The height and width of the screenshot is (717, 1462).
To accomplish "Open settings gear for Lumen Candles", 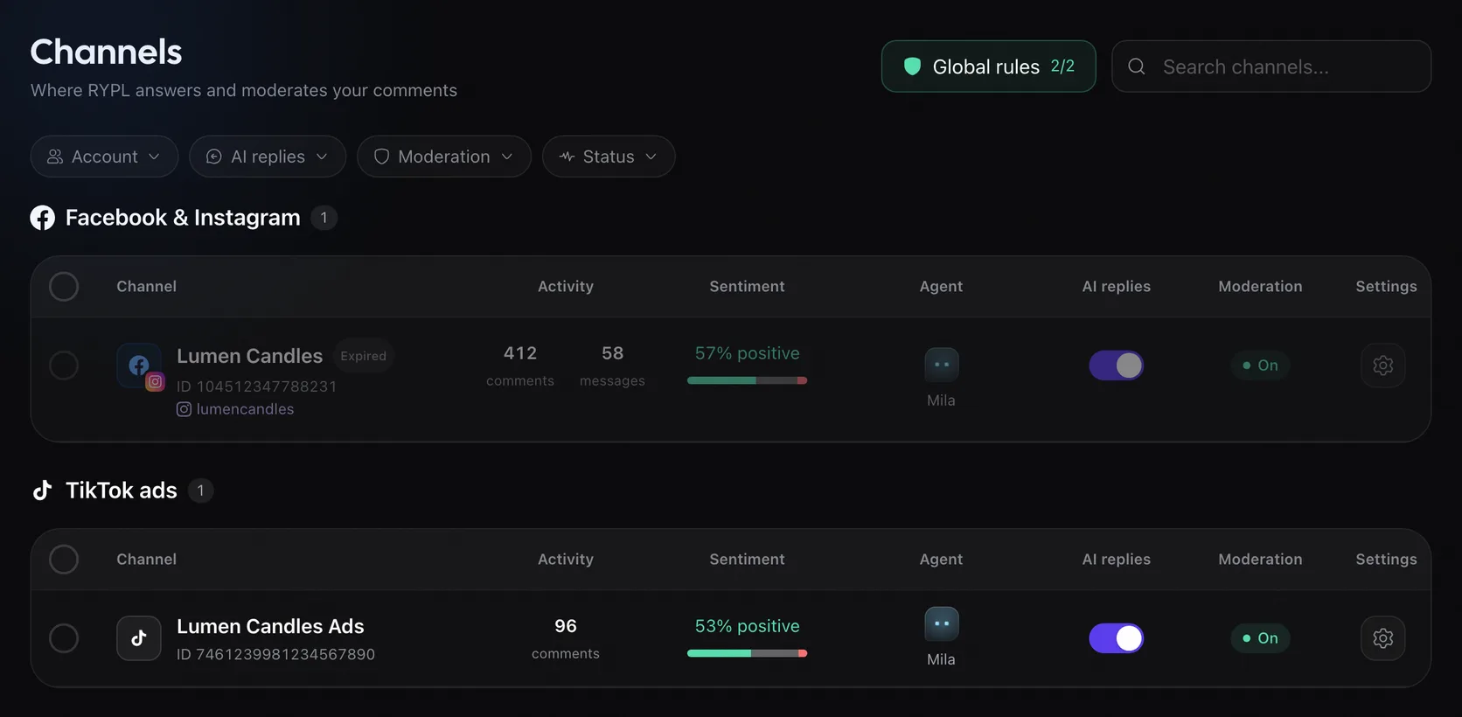I will 1382,365.
